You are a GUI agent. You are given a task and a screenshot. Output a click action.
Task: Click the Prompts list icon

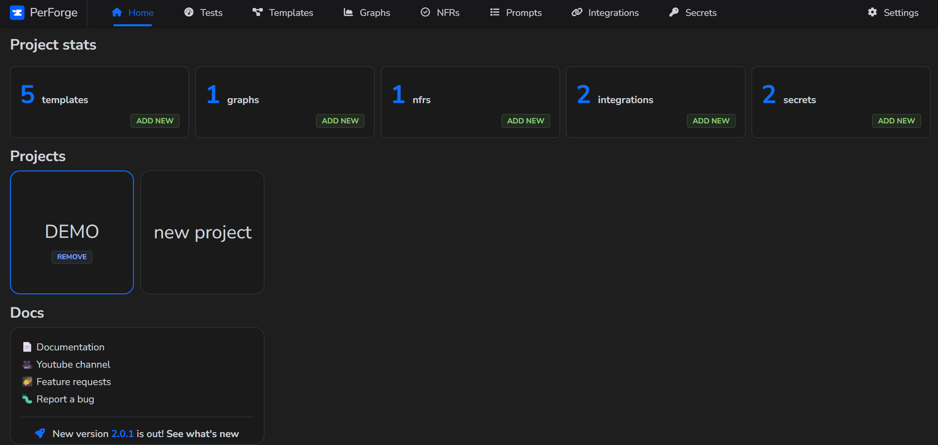(495, 12)
